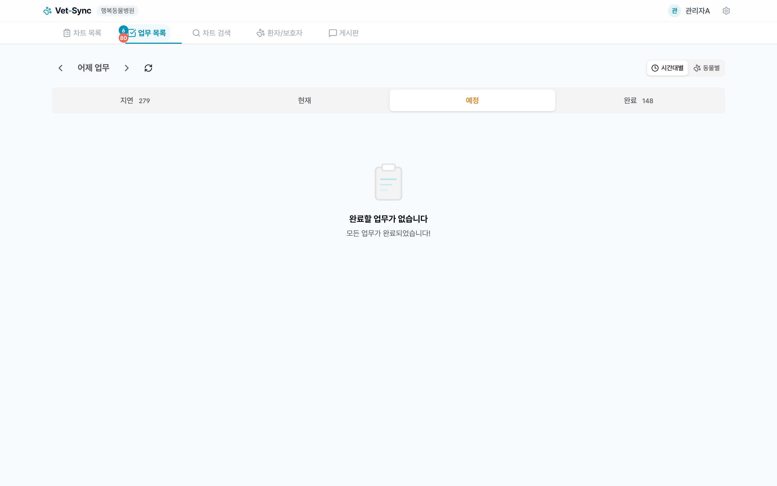Click the chart list clipboard icon
This screenshot has height=486, width=777.
click(66, 32)
